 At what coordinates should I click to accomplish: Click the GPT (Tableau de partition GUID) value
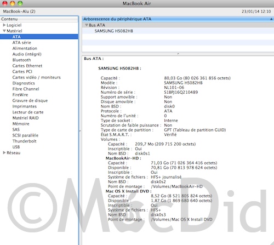coord(195,130)
